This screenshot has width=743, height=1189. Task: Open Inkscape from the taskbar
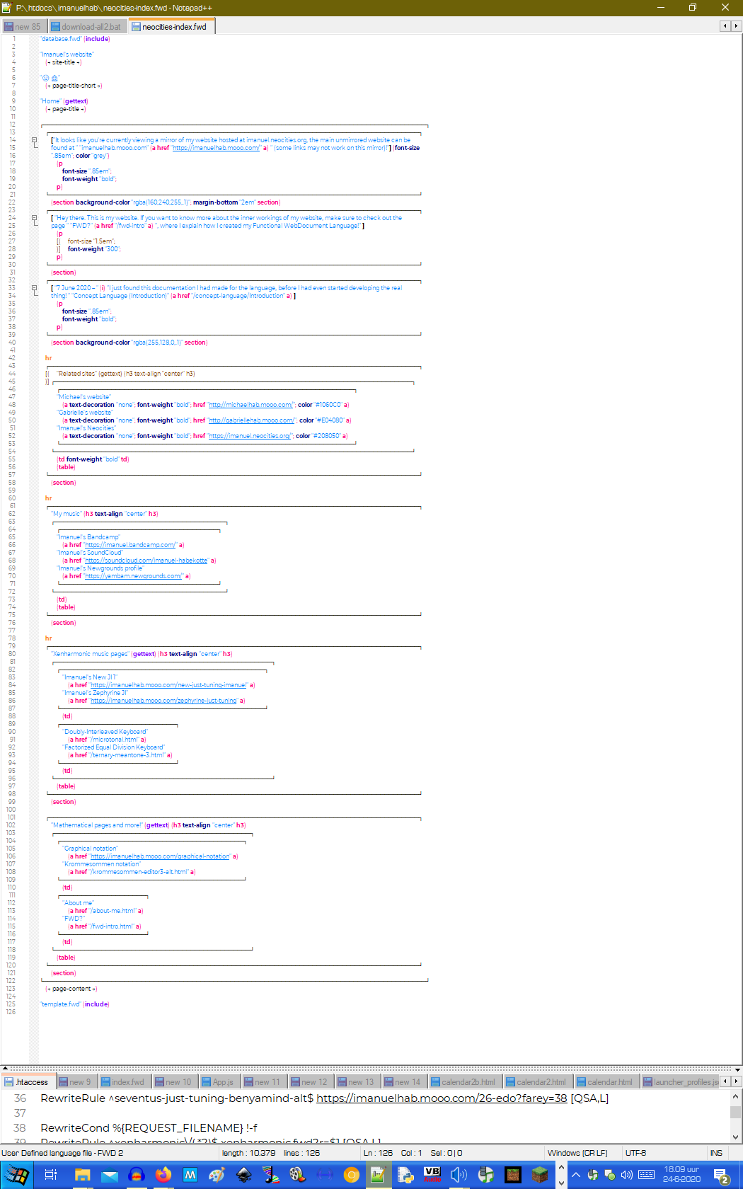click(244, 1175)
